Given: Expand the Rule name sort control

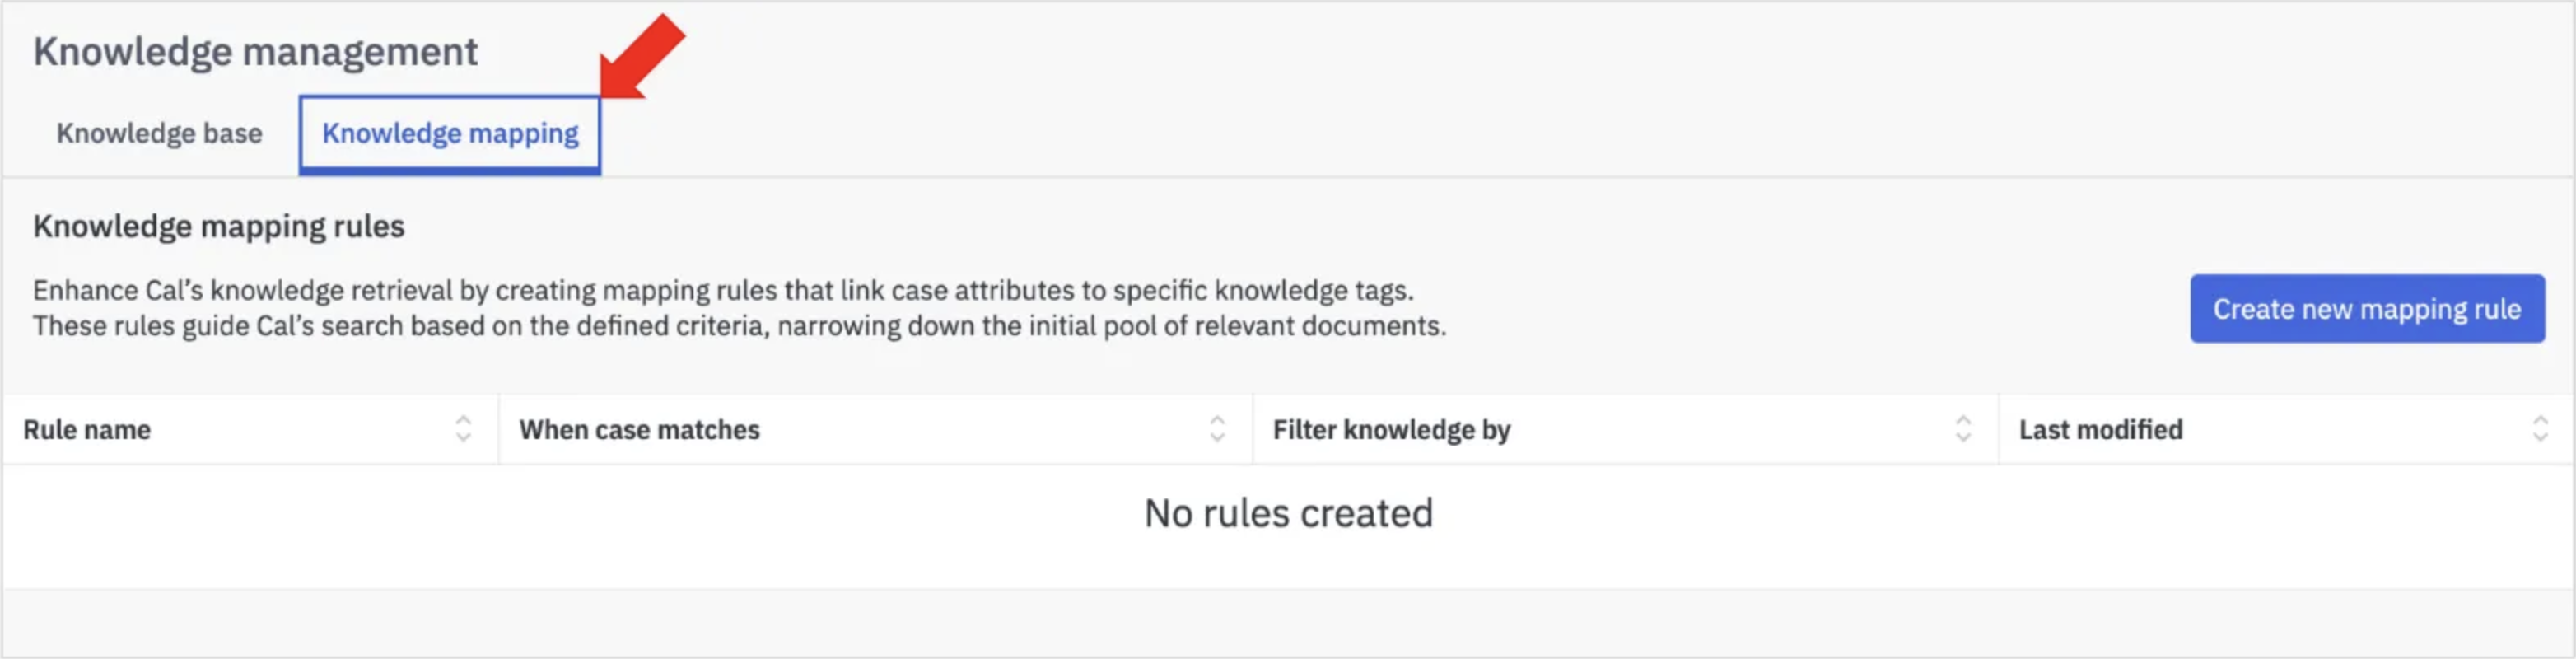Looking at the screenshot, I should pos(462,430).
